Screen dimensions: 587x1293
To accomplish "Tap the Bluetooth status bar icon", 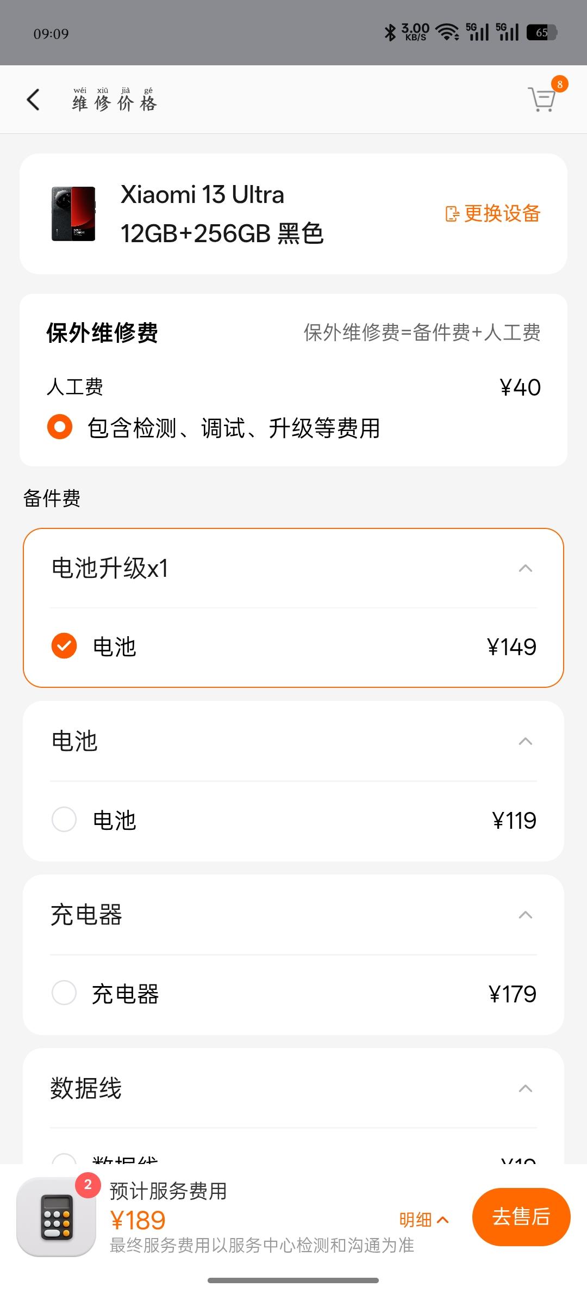I will (390, 33).
